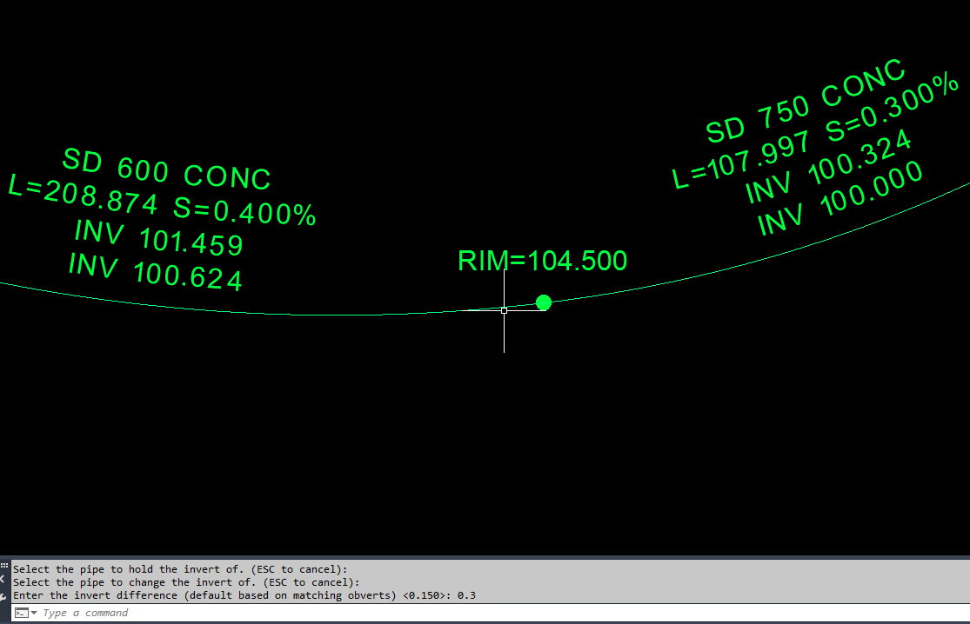Click the INV 100.000 invert text

[x=840, y=197]
